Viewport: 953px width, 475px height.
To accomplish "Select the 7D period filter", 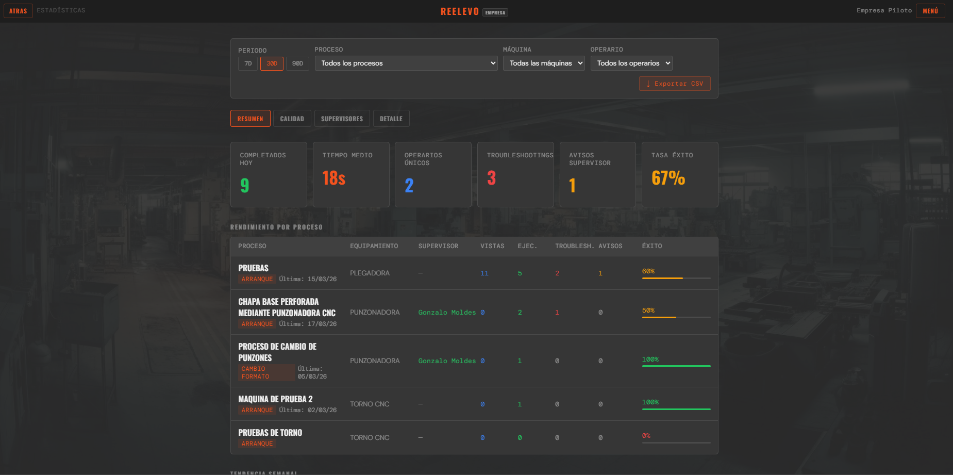I will (248, 63).
